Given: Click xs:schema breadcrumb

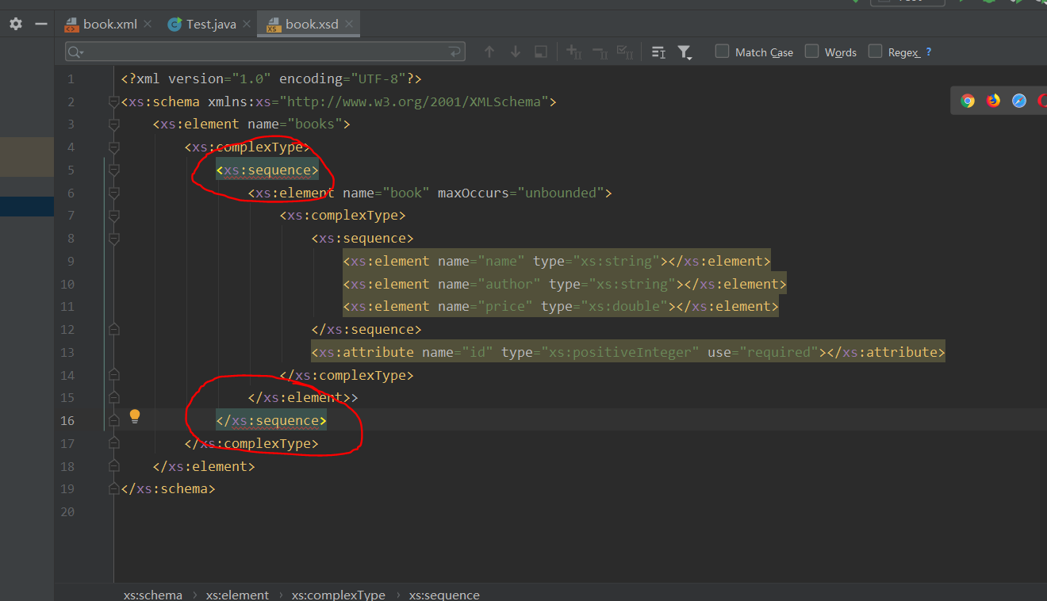Looking at the screenshot, I should click(153, 595).
